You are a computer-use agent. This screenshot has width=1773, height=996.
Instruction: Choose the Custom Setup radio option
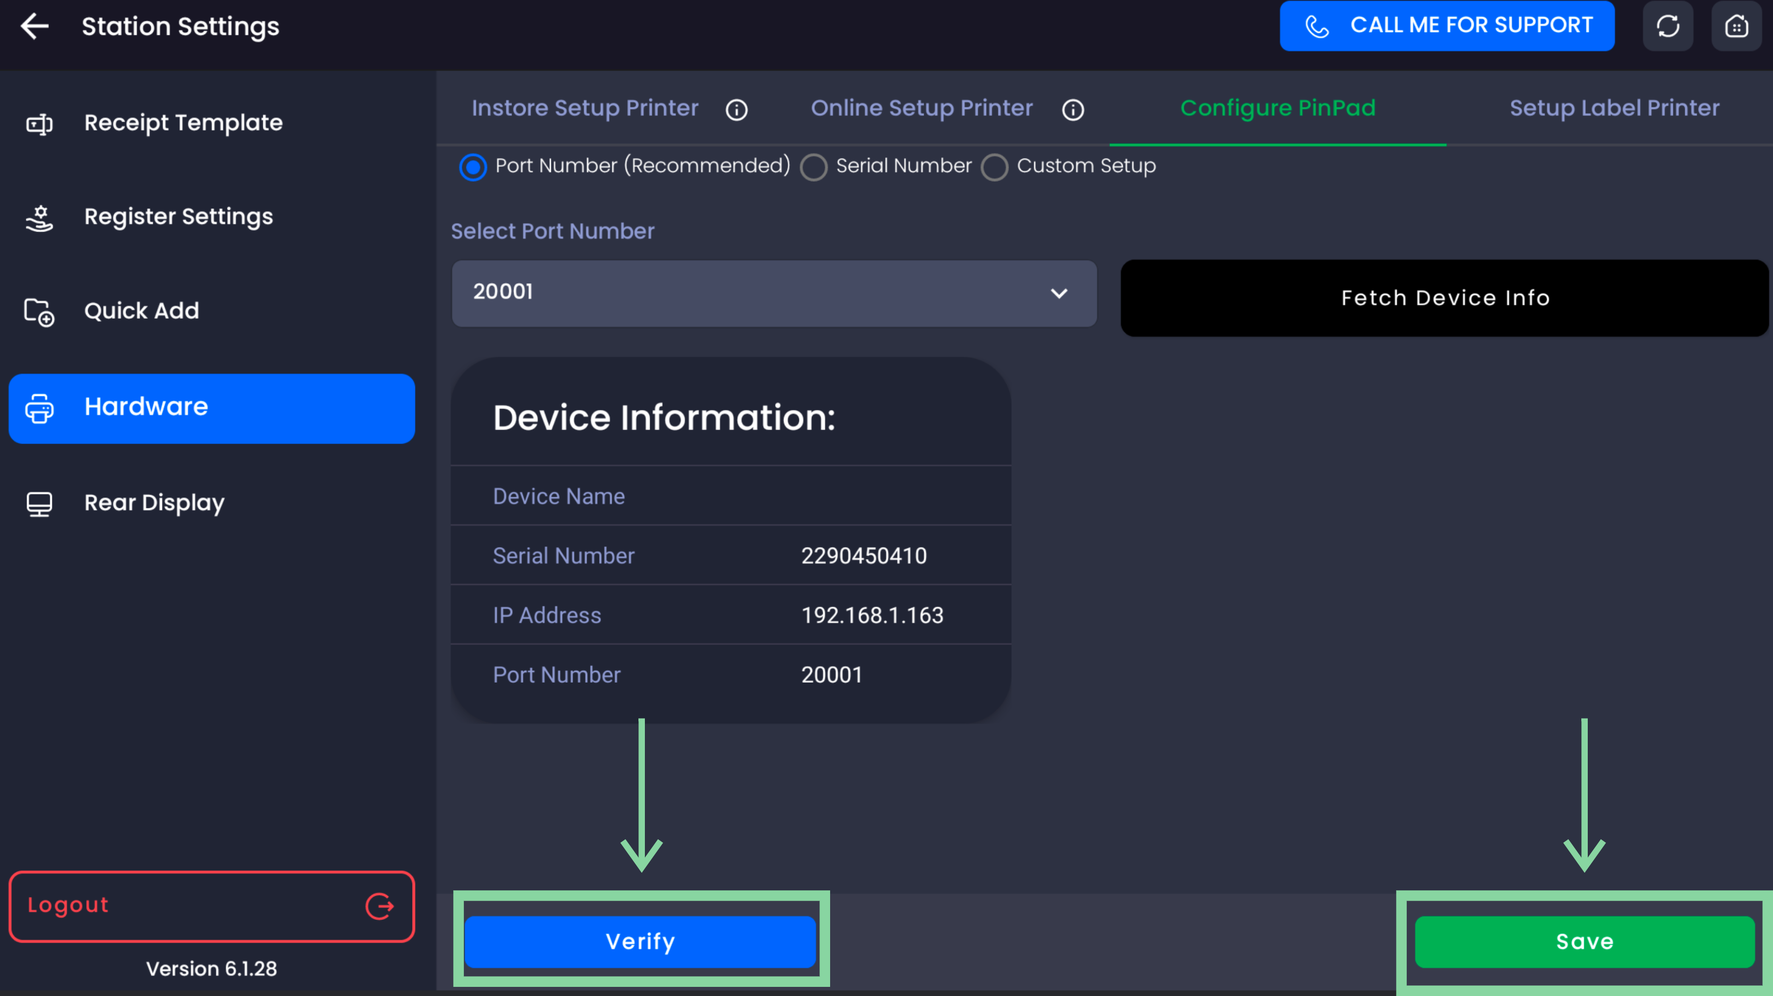[x=994, y=167]
